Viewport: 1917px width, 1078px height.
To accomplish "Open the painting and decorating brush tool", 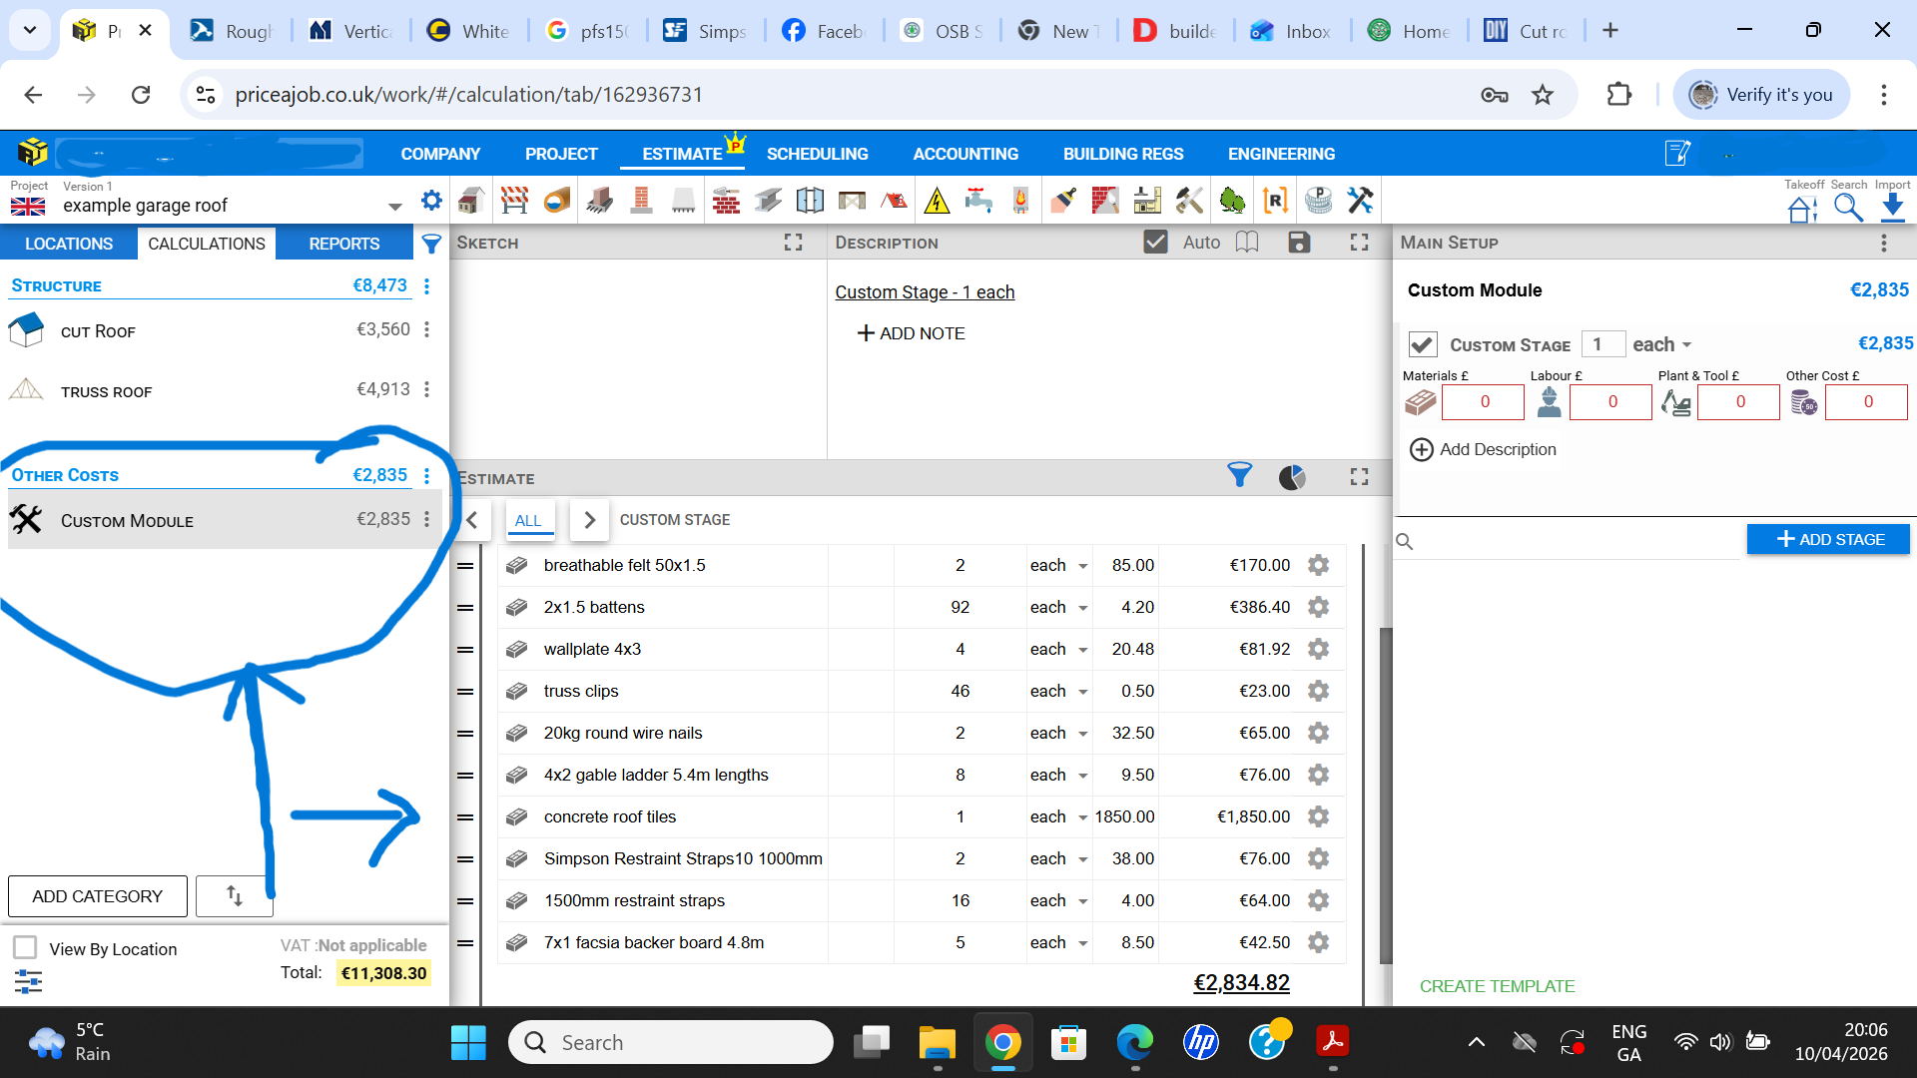I will tap(1062, 200).
